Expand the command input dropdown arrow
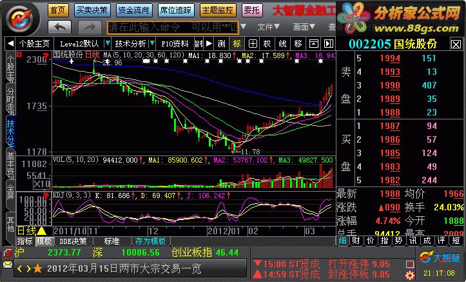This screenshot has width=466, height=282. coord(244,26)
